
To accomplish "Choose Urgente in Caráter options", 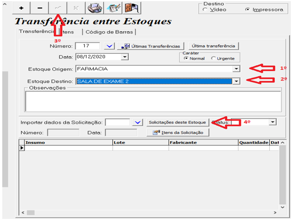I will click(x=213, y=58).
